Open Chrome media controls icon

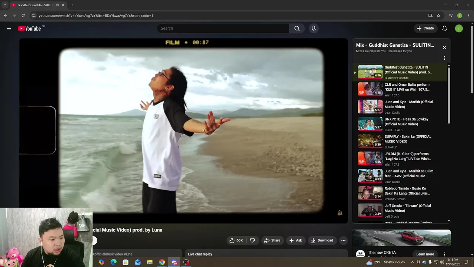click(x=451, y=16)
